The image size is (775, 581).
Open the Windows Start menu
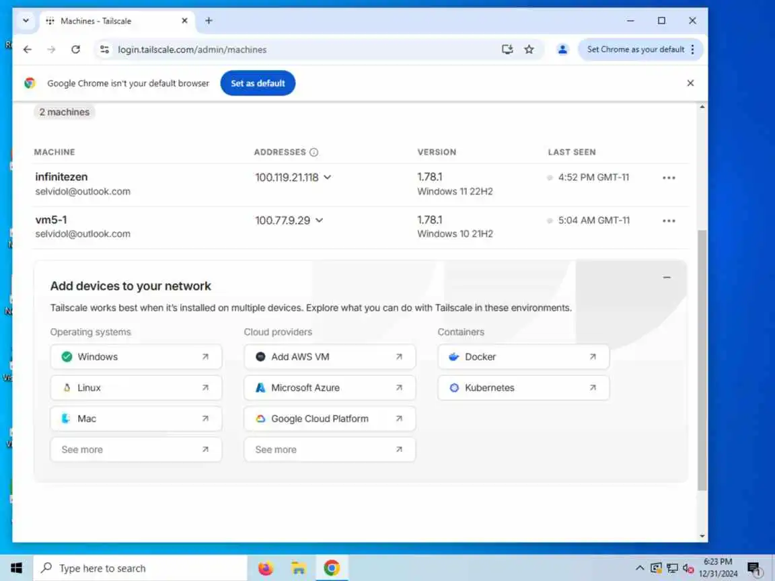pos(16,568)
